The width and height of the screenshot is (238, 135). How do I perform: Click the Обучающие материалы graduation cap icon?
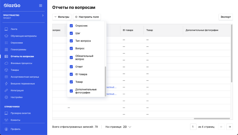[6, 36]
